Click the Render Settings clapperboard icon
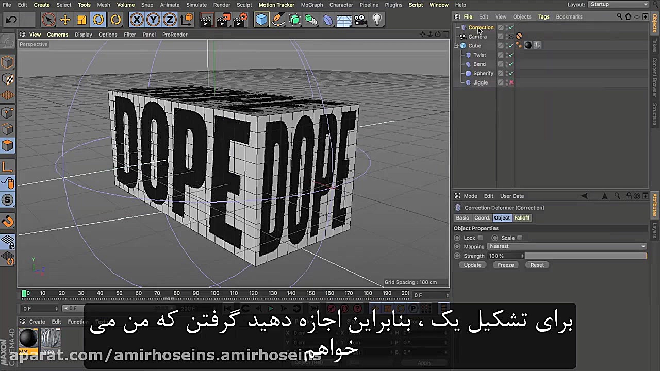Image resolution: width=660 pixels, height=371 pixels. tap(240, 20)
